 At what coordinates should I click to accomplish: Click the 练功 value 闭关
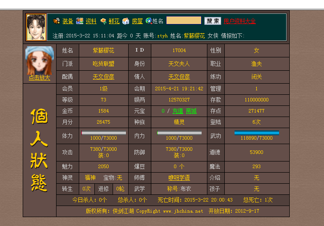click(x=256, y=77)
